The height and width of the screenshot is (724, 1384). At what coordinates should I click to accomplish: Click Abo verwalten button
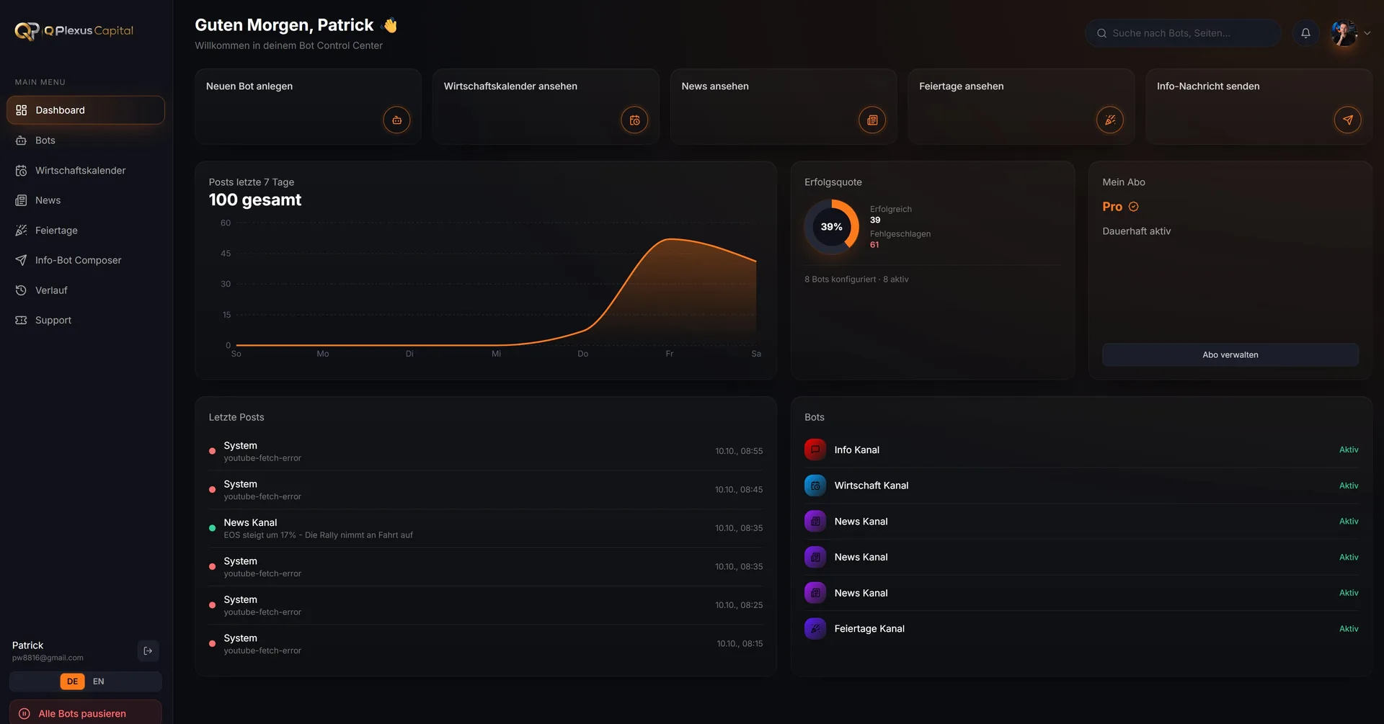(1230, 354)
